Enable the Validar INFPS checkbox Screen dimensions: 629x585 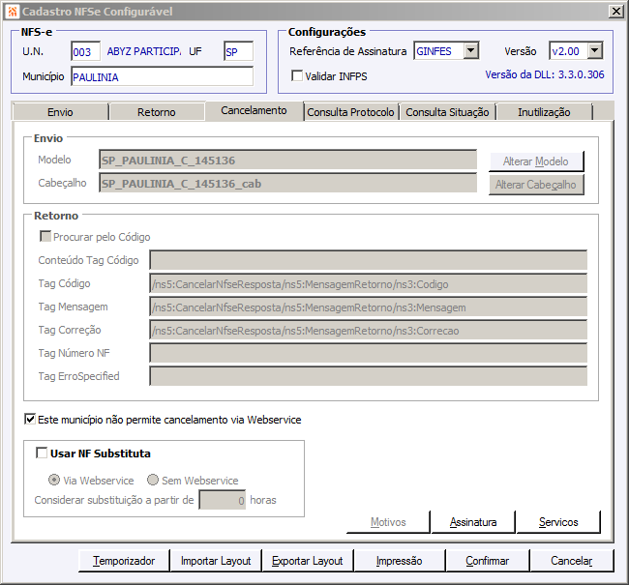[297, 75]
